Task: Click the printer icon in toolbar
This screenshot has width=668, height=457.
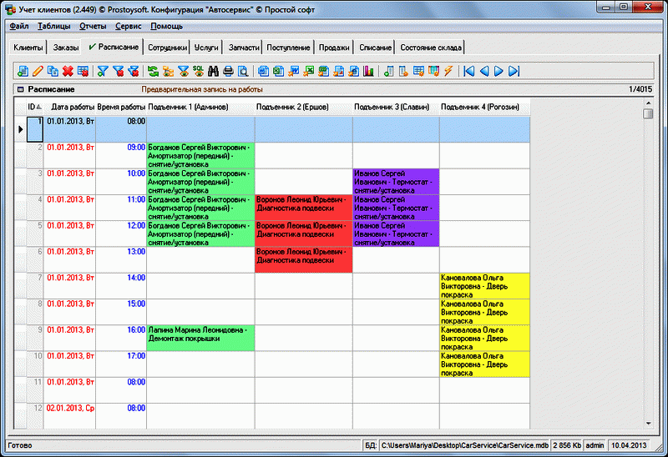Action: 228,71
